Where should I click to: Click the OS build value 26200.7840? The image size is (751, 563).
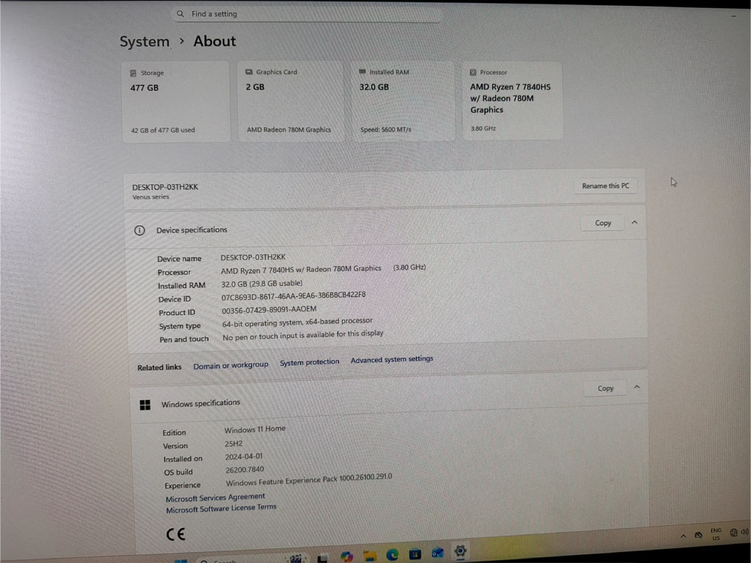coord(245,470)
